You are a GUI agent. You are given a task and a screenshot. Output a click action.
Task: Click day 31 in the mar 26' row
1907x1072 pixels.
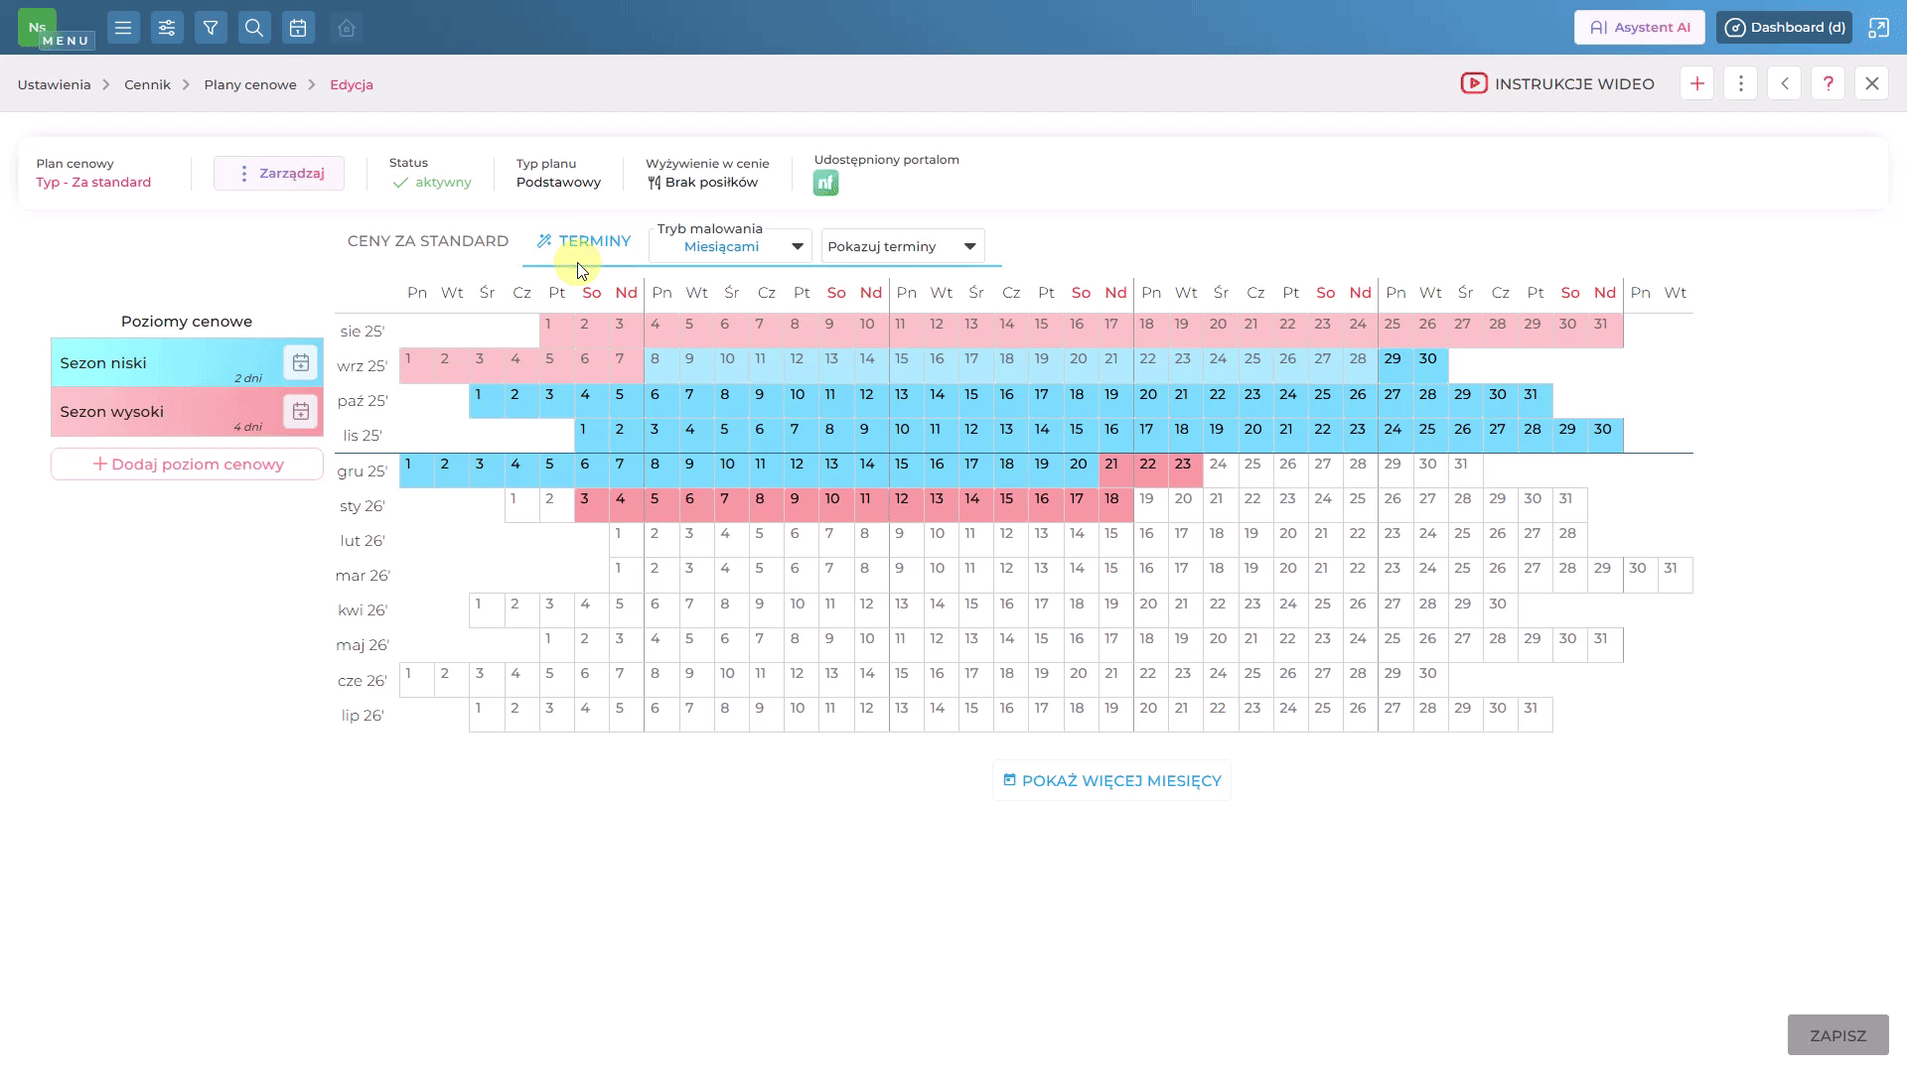(1676, 575)
